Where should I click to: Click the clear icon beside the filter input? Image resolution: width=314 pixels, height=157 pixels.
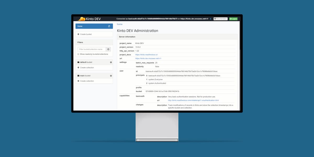(x=108, y=49)
